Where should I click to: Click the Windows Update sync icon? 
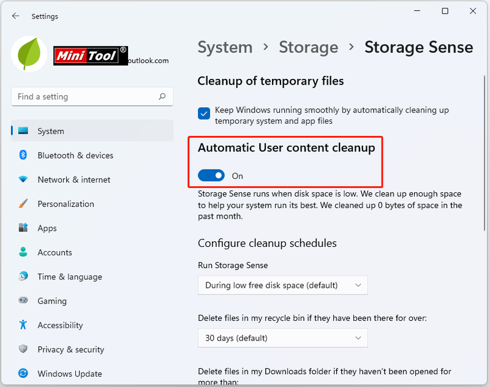(x=23, y=374)
